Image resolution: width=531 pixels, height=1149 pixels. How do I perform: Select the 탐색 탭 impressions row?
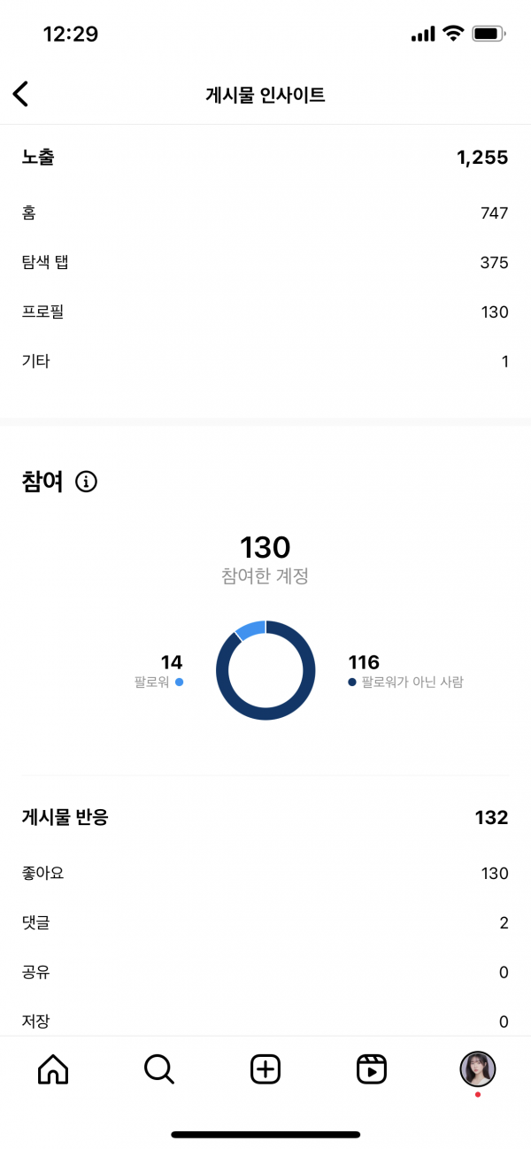265,262
